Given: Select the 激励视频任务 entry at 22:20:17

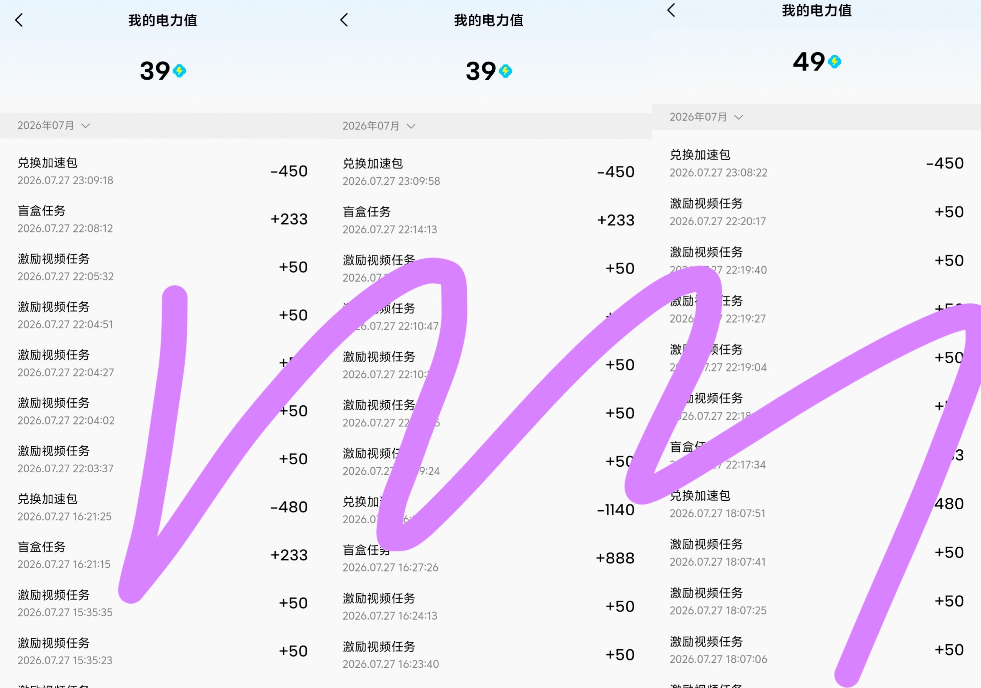Looking at the screenshot, I should coord(817,212).
